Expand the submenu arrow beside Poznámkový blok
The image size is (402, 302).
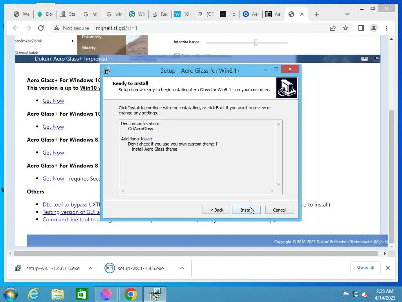[73, 41]
